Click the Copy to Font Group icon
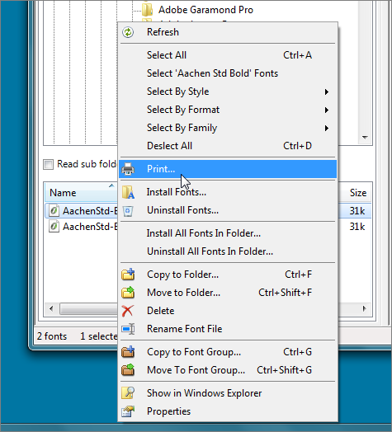Image resolution: width=392 pixels, height=432 pixels. tap(128, 352)
